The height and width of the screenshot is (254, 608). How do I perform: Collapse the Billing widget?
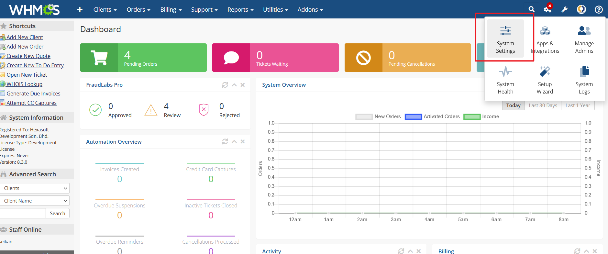pyautogui.click(x=586, y=251)
